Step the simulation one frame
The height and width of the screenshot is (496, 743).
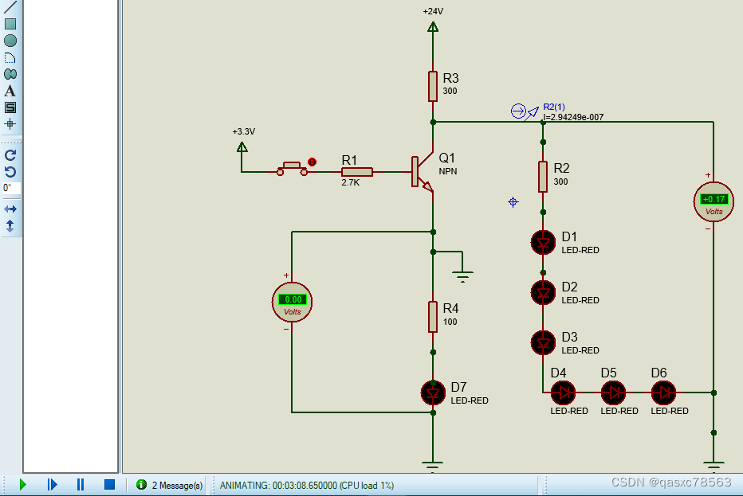(52, 485)
